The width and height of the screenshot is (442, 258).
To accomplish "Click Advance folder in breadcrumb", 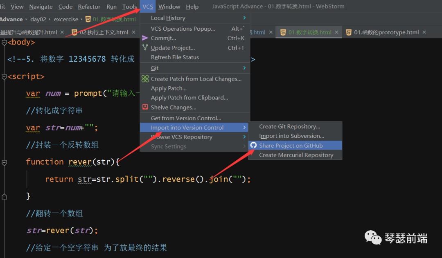I will click(x=11, y=19).
